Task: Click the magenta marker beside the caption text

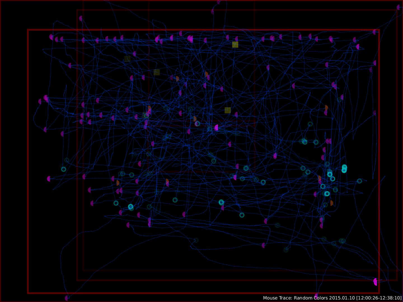Action: pos(316,296)
